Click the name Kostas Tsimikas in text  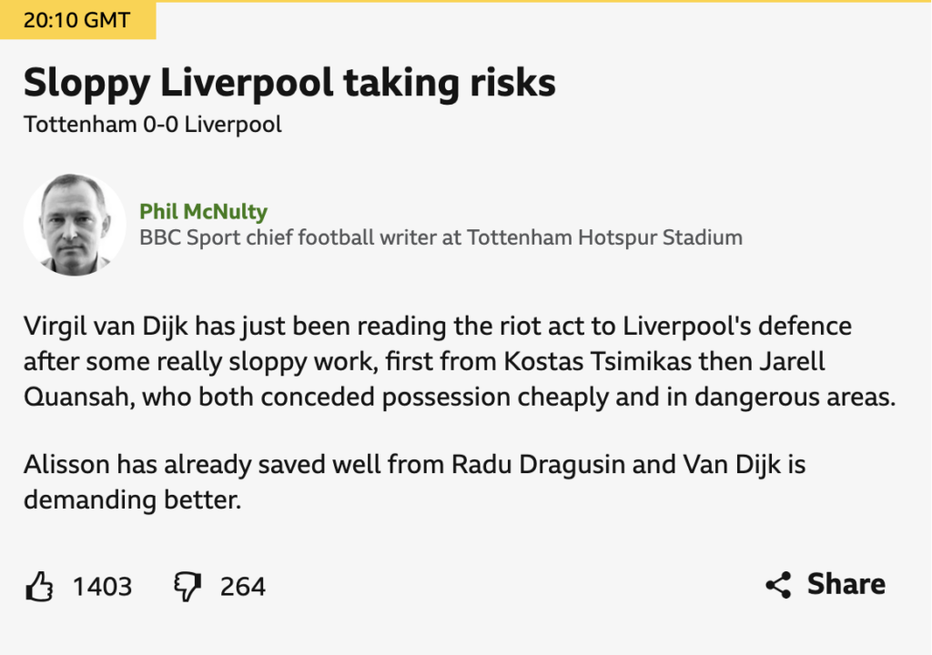pos(598,361)
